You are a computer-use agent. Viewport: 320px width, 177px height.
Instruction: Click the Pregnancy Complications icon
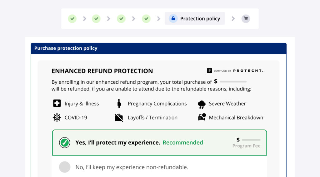point(119,104)
